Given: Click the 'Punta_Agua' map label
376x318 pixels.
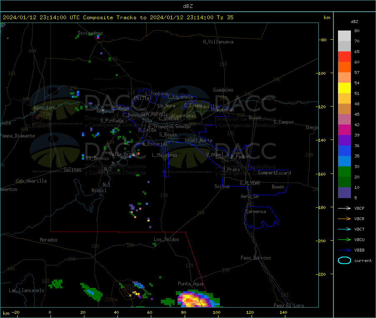Looking at the screenshot, I should tap(191, 284).
